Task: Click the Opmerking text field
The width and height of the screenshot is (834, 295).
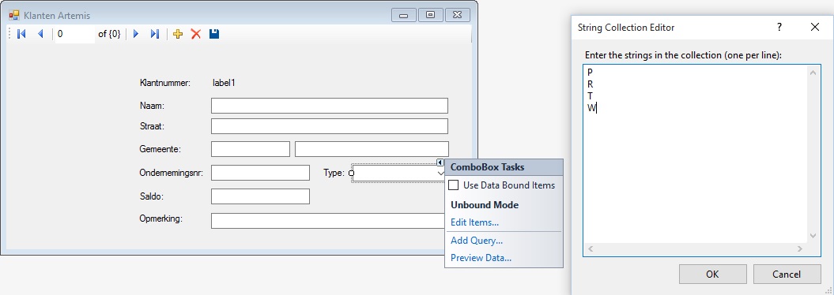Action: 328,221
